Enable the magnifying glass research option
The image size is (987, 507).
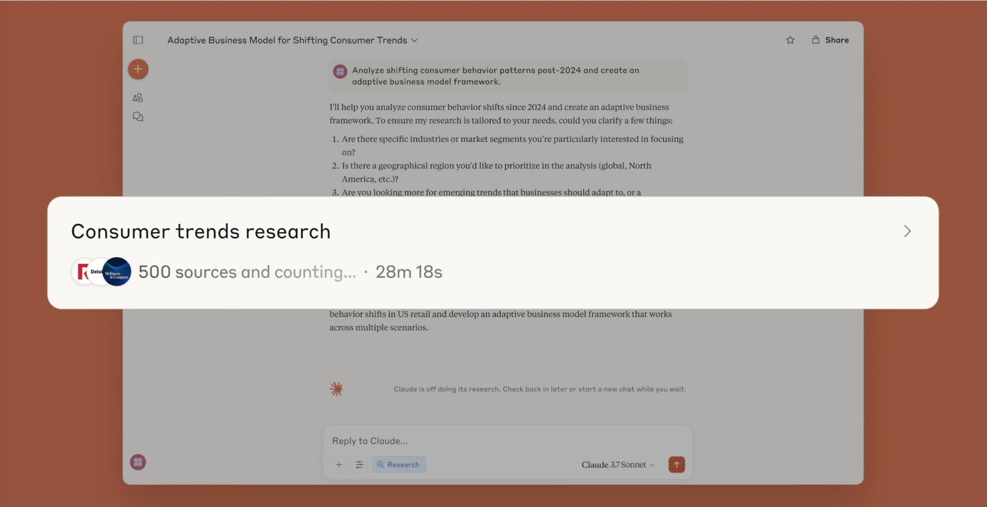(380, 464)
